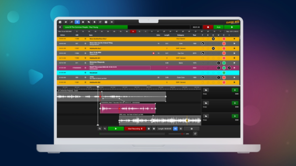Zoom in on the waveform timeline

click(x=100, y=129)
